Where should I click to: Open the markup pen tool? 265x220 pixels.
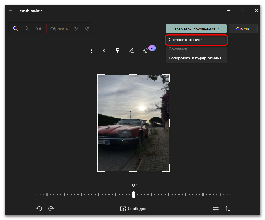[131, 51]
